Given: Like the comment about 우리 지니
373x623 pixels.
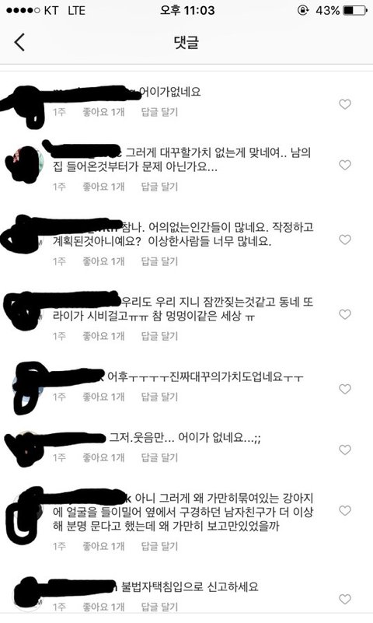Looking at the screenshot, I should coord(345,314).
